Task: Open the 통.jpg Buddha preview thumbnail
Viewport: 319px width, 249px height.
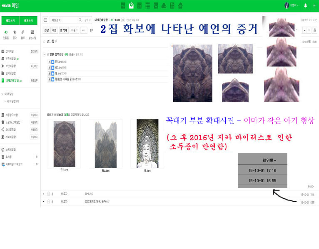Action: click(x=147, y=144)
